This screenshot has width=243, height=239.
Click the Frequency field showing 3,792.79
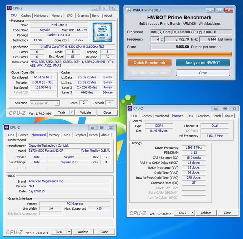pyautogui.click(x=177, y=39)
